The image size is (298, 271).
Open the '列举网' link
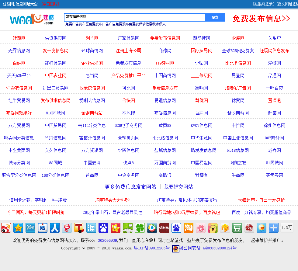[92, 38]
